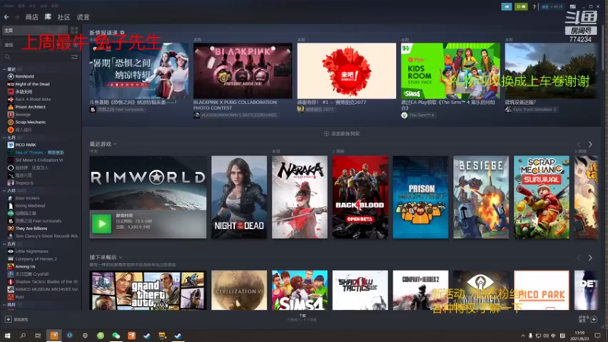The width and height of the screenshot is (608, 342).
Task: Select Night of the Dead in sidebar
Action: (x=33, y=84)
